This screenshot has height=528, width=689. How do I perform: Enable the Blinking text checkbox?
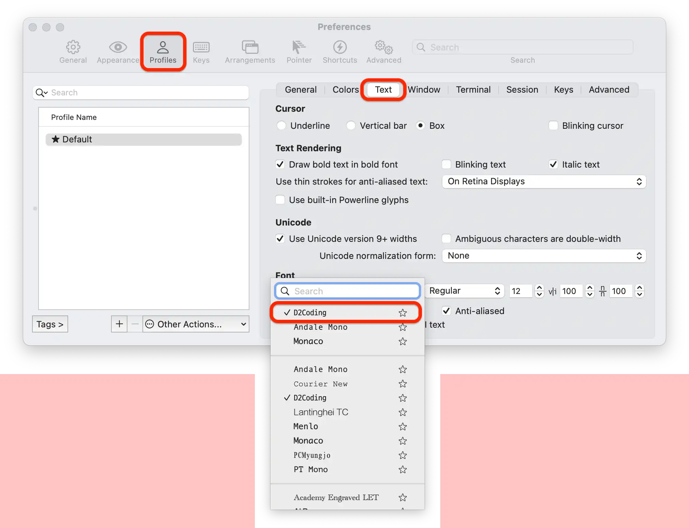tap(446, 165)
